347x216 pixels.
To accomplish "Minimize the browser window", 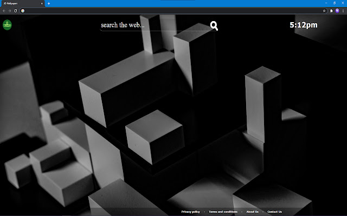I will 326,3.
